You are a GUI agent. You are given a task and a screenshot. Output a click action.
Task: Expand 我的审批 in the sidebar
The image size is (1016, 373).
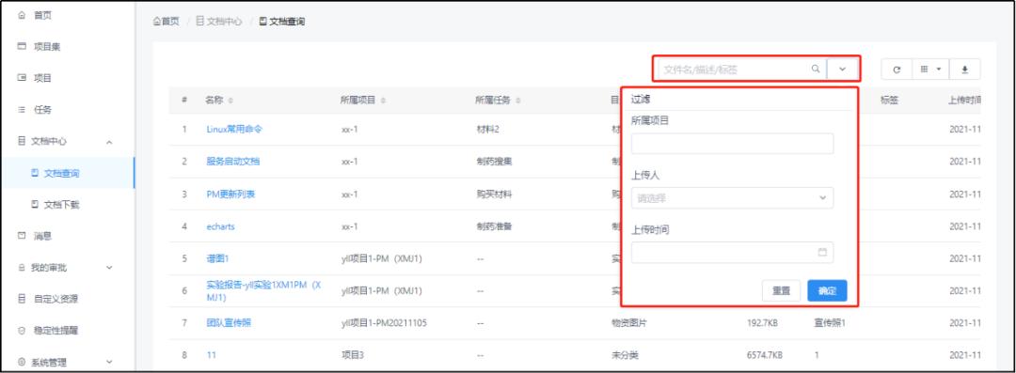[x=68, y=268]
